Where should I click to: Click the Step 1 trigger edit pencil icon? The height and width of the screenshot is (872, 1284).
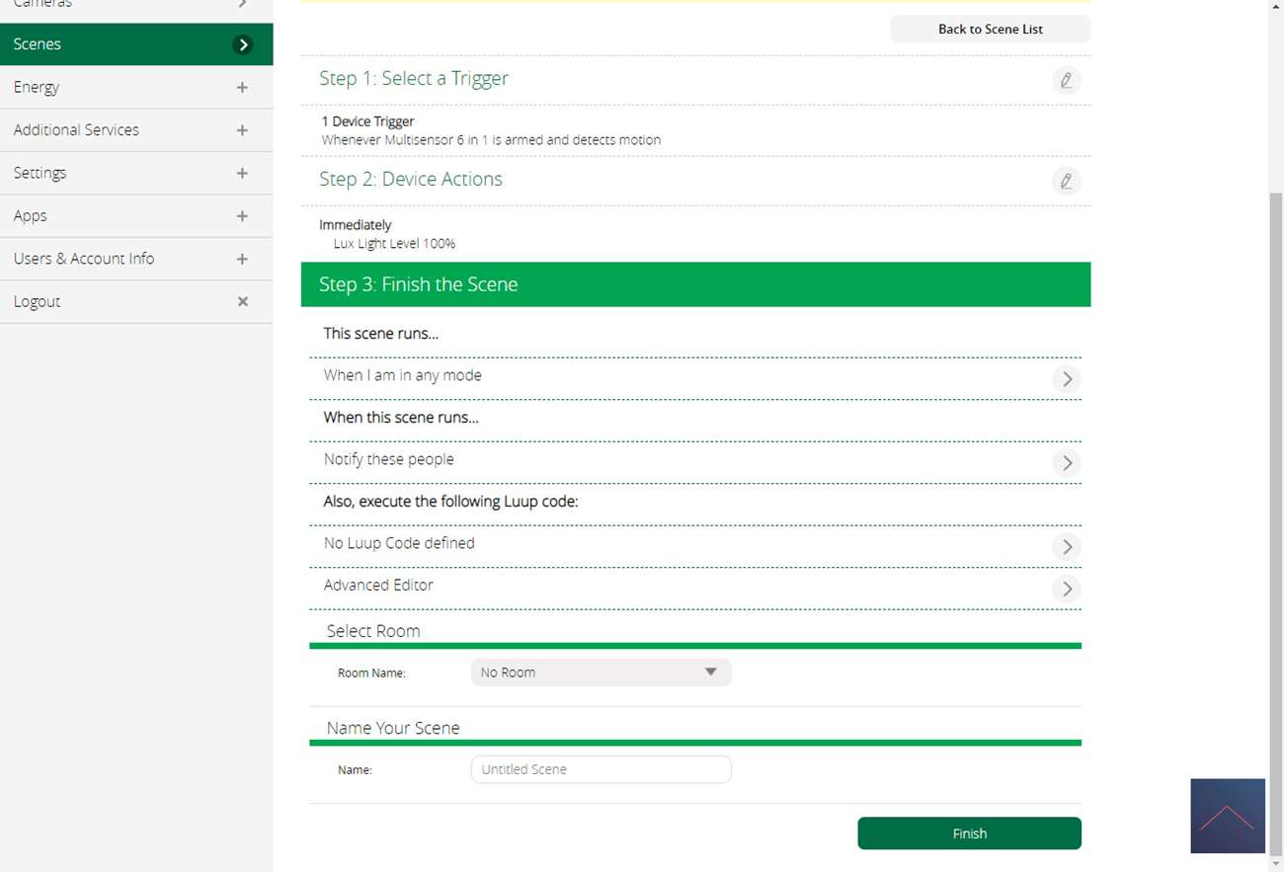1066,80
